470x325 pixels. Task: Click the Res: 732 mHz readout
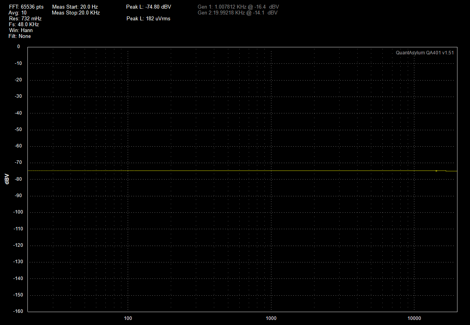25,19
